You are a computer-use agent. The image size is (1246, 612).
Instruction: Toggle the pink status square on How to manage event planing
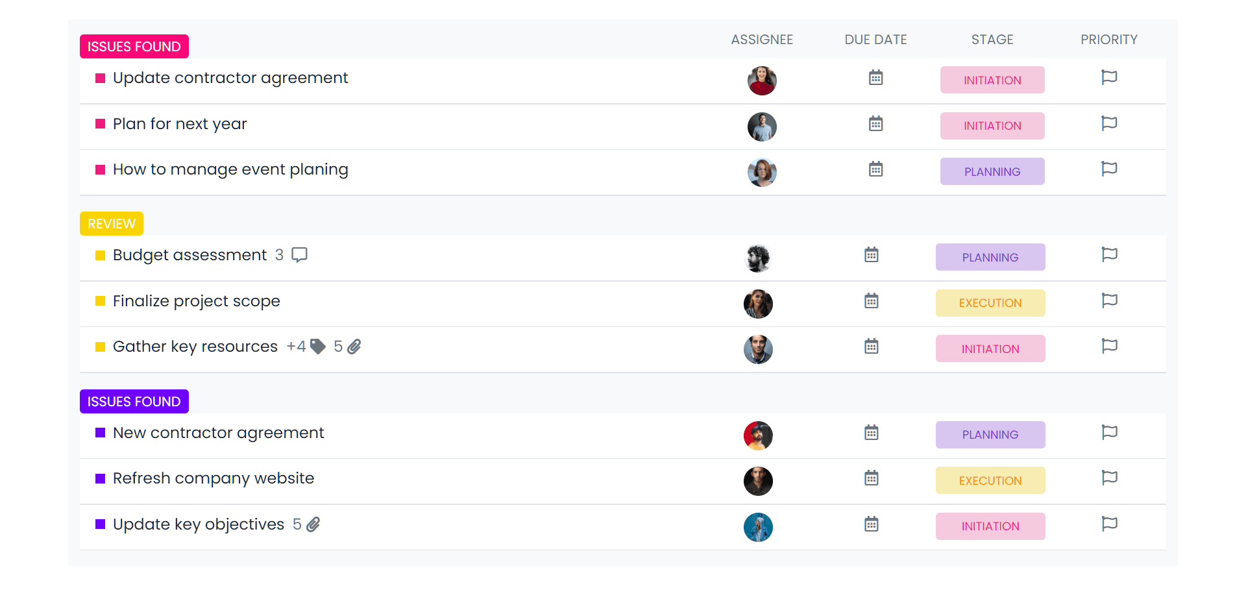[99, 169]
